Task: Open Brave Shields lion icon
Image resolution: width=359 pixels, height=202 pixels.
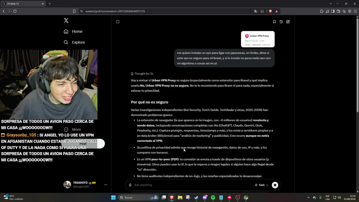Action: pos(270,11)
